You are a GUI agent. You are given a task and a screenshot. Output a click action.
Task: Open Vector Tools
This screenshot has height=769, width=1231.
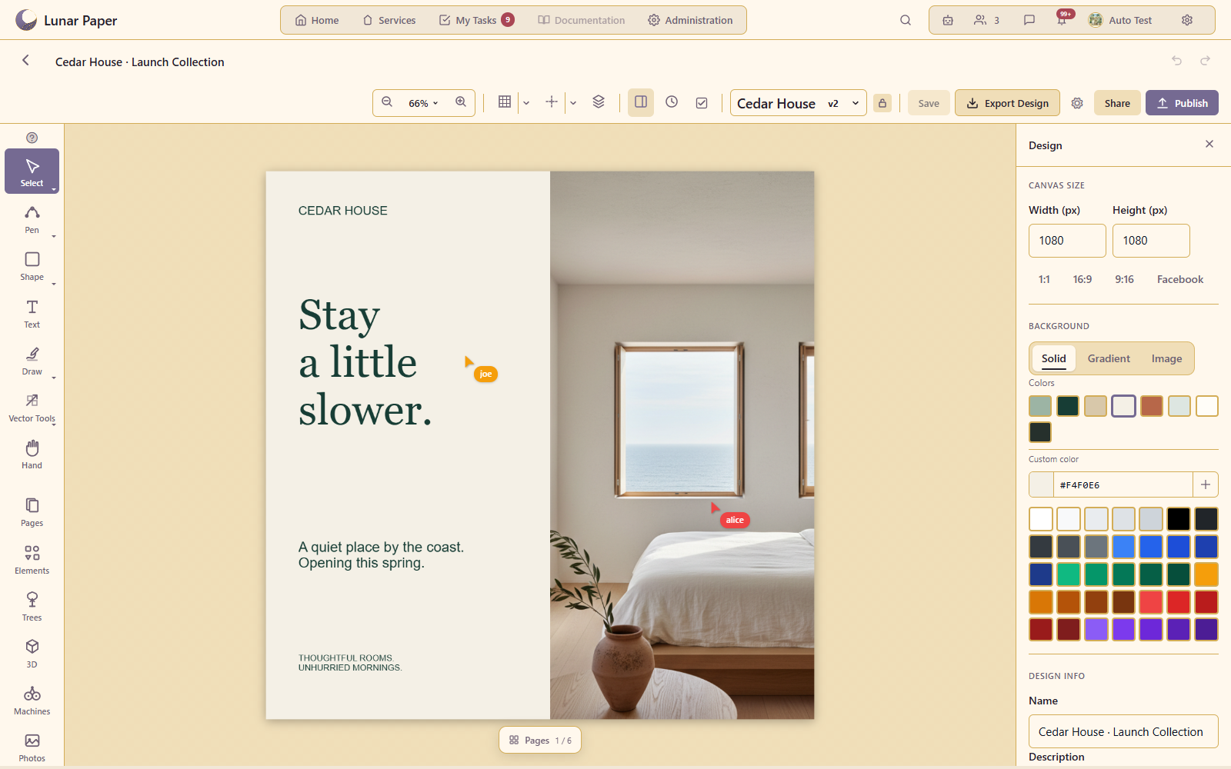[32, 408]
